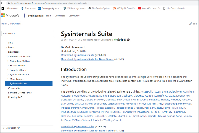
Task: Open the Privacy error bookmark
Action: (x=28, y=8)
